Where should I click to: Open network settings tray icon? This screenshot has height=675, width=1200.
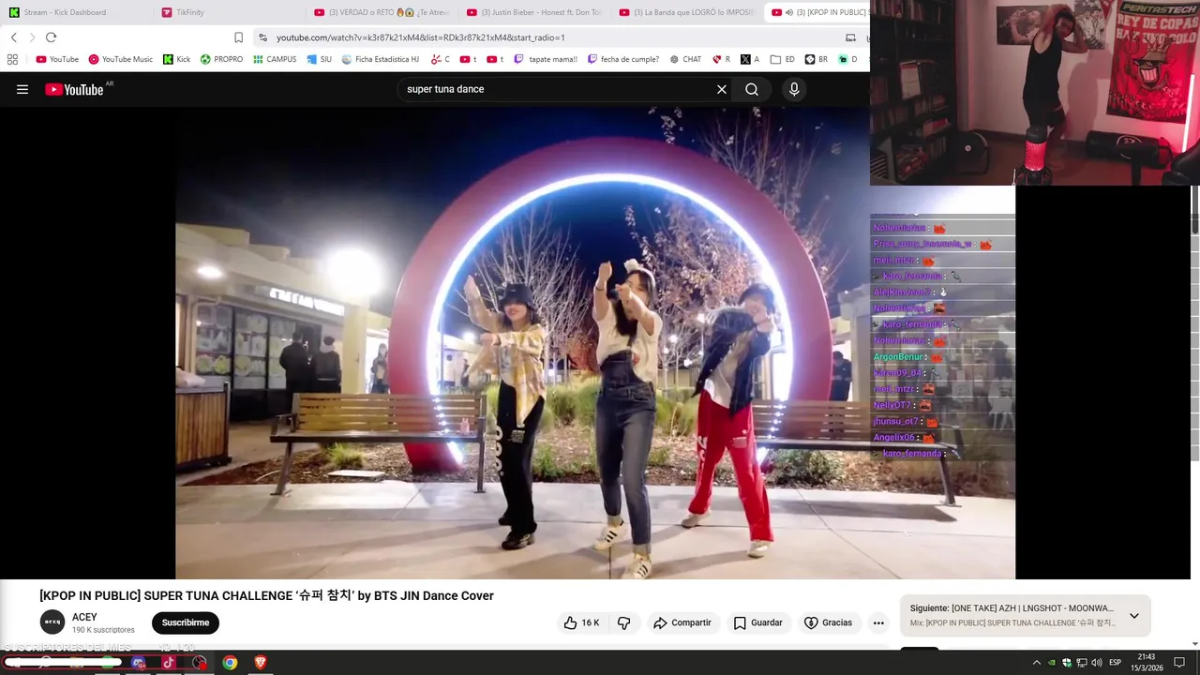[1081, 663]
